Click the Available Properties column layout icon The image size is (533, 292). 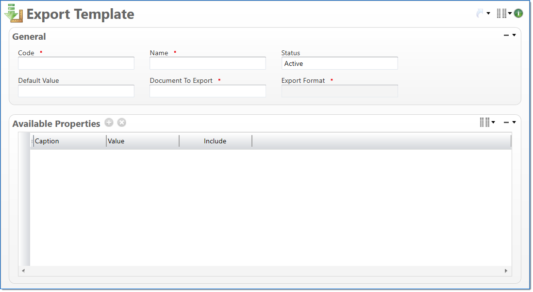pyautogui.click(x=484, y=123)
